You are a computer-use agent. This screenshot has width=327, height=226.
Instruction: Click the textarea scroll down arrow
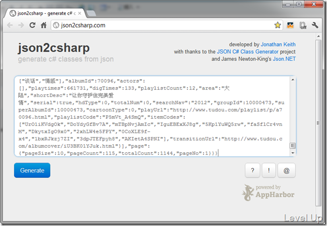click(x=292, y=153)
